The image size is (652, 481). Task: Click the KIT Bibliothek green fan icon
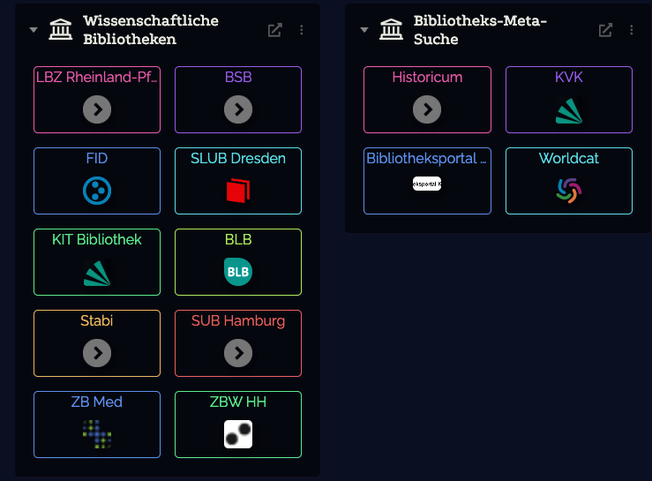point(97,273)
